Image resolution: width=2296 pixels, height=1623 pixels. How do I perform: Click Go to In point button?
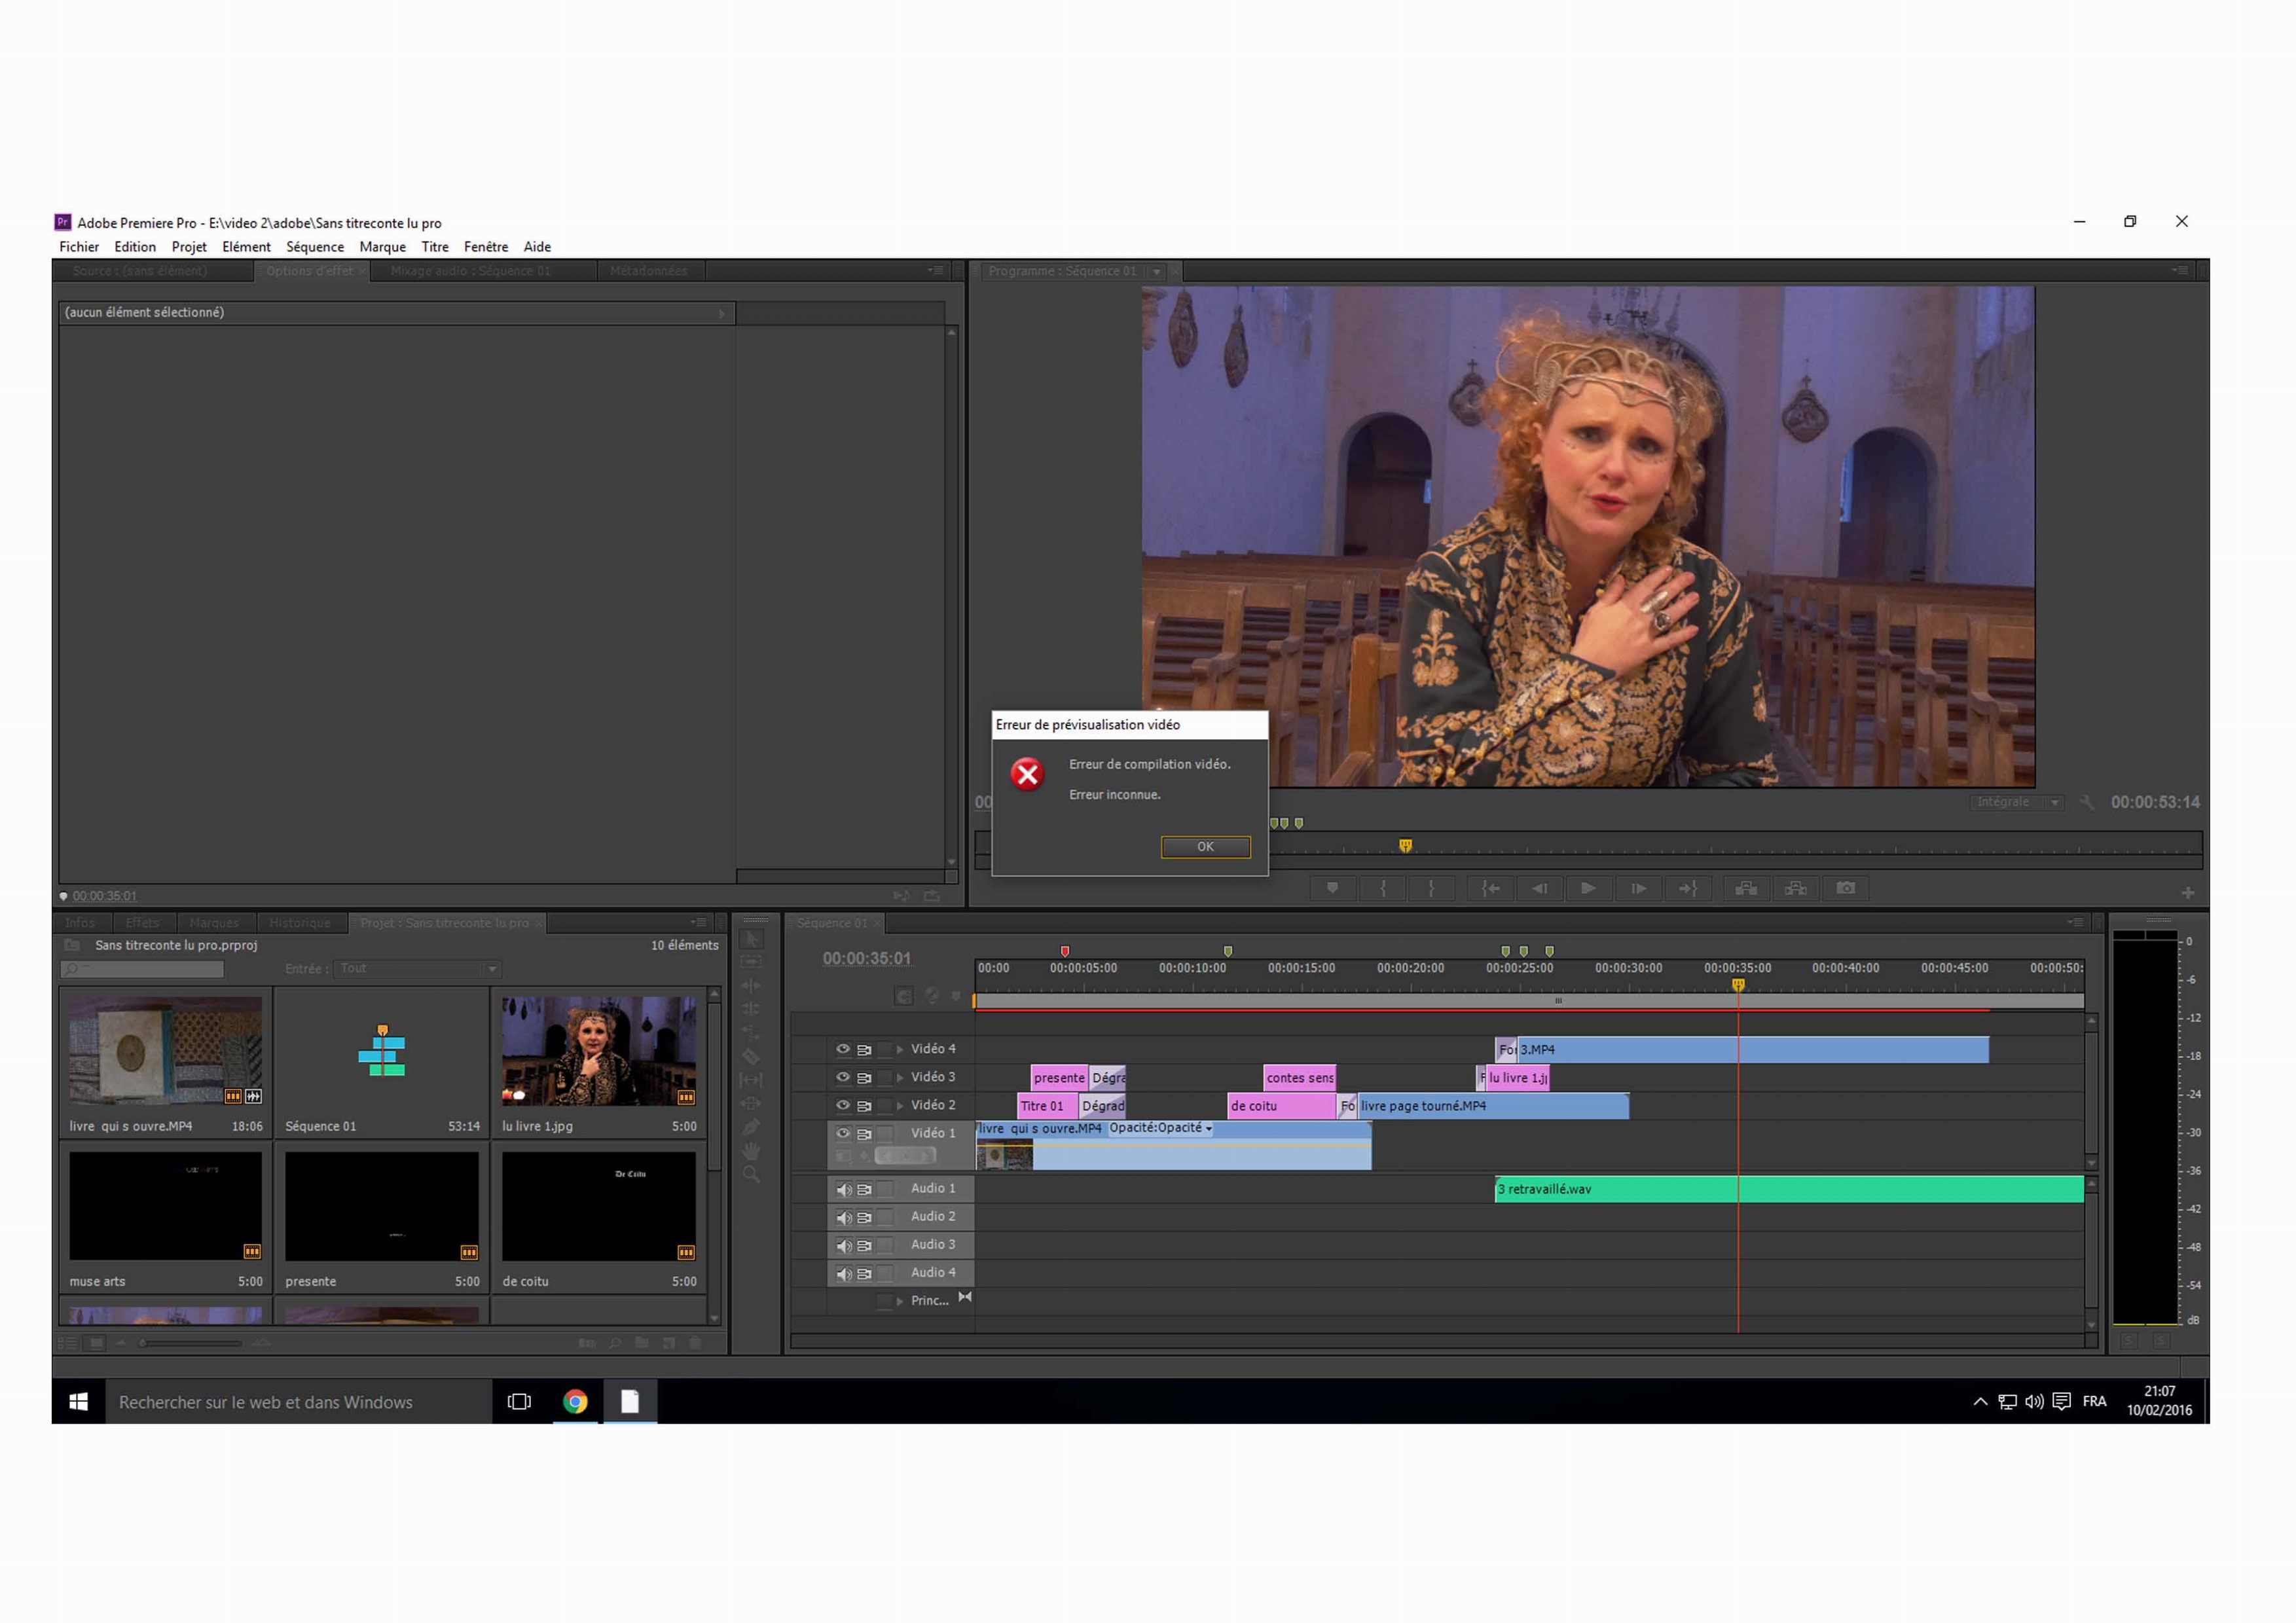point(1490,888)
